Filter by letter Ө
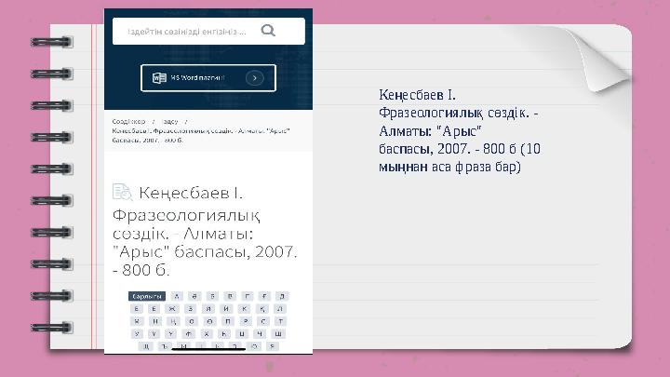This screenshot has width=670, height=377. [x=209, y=321]
